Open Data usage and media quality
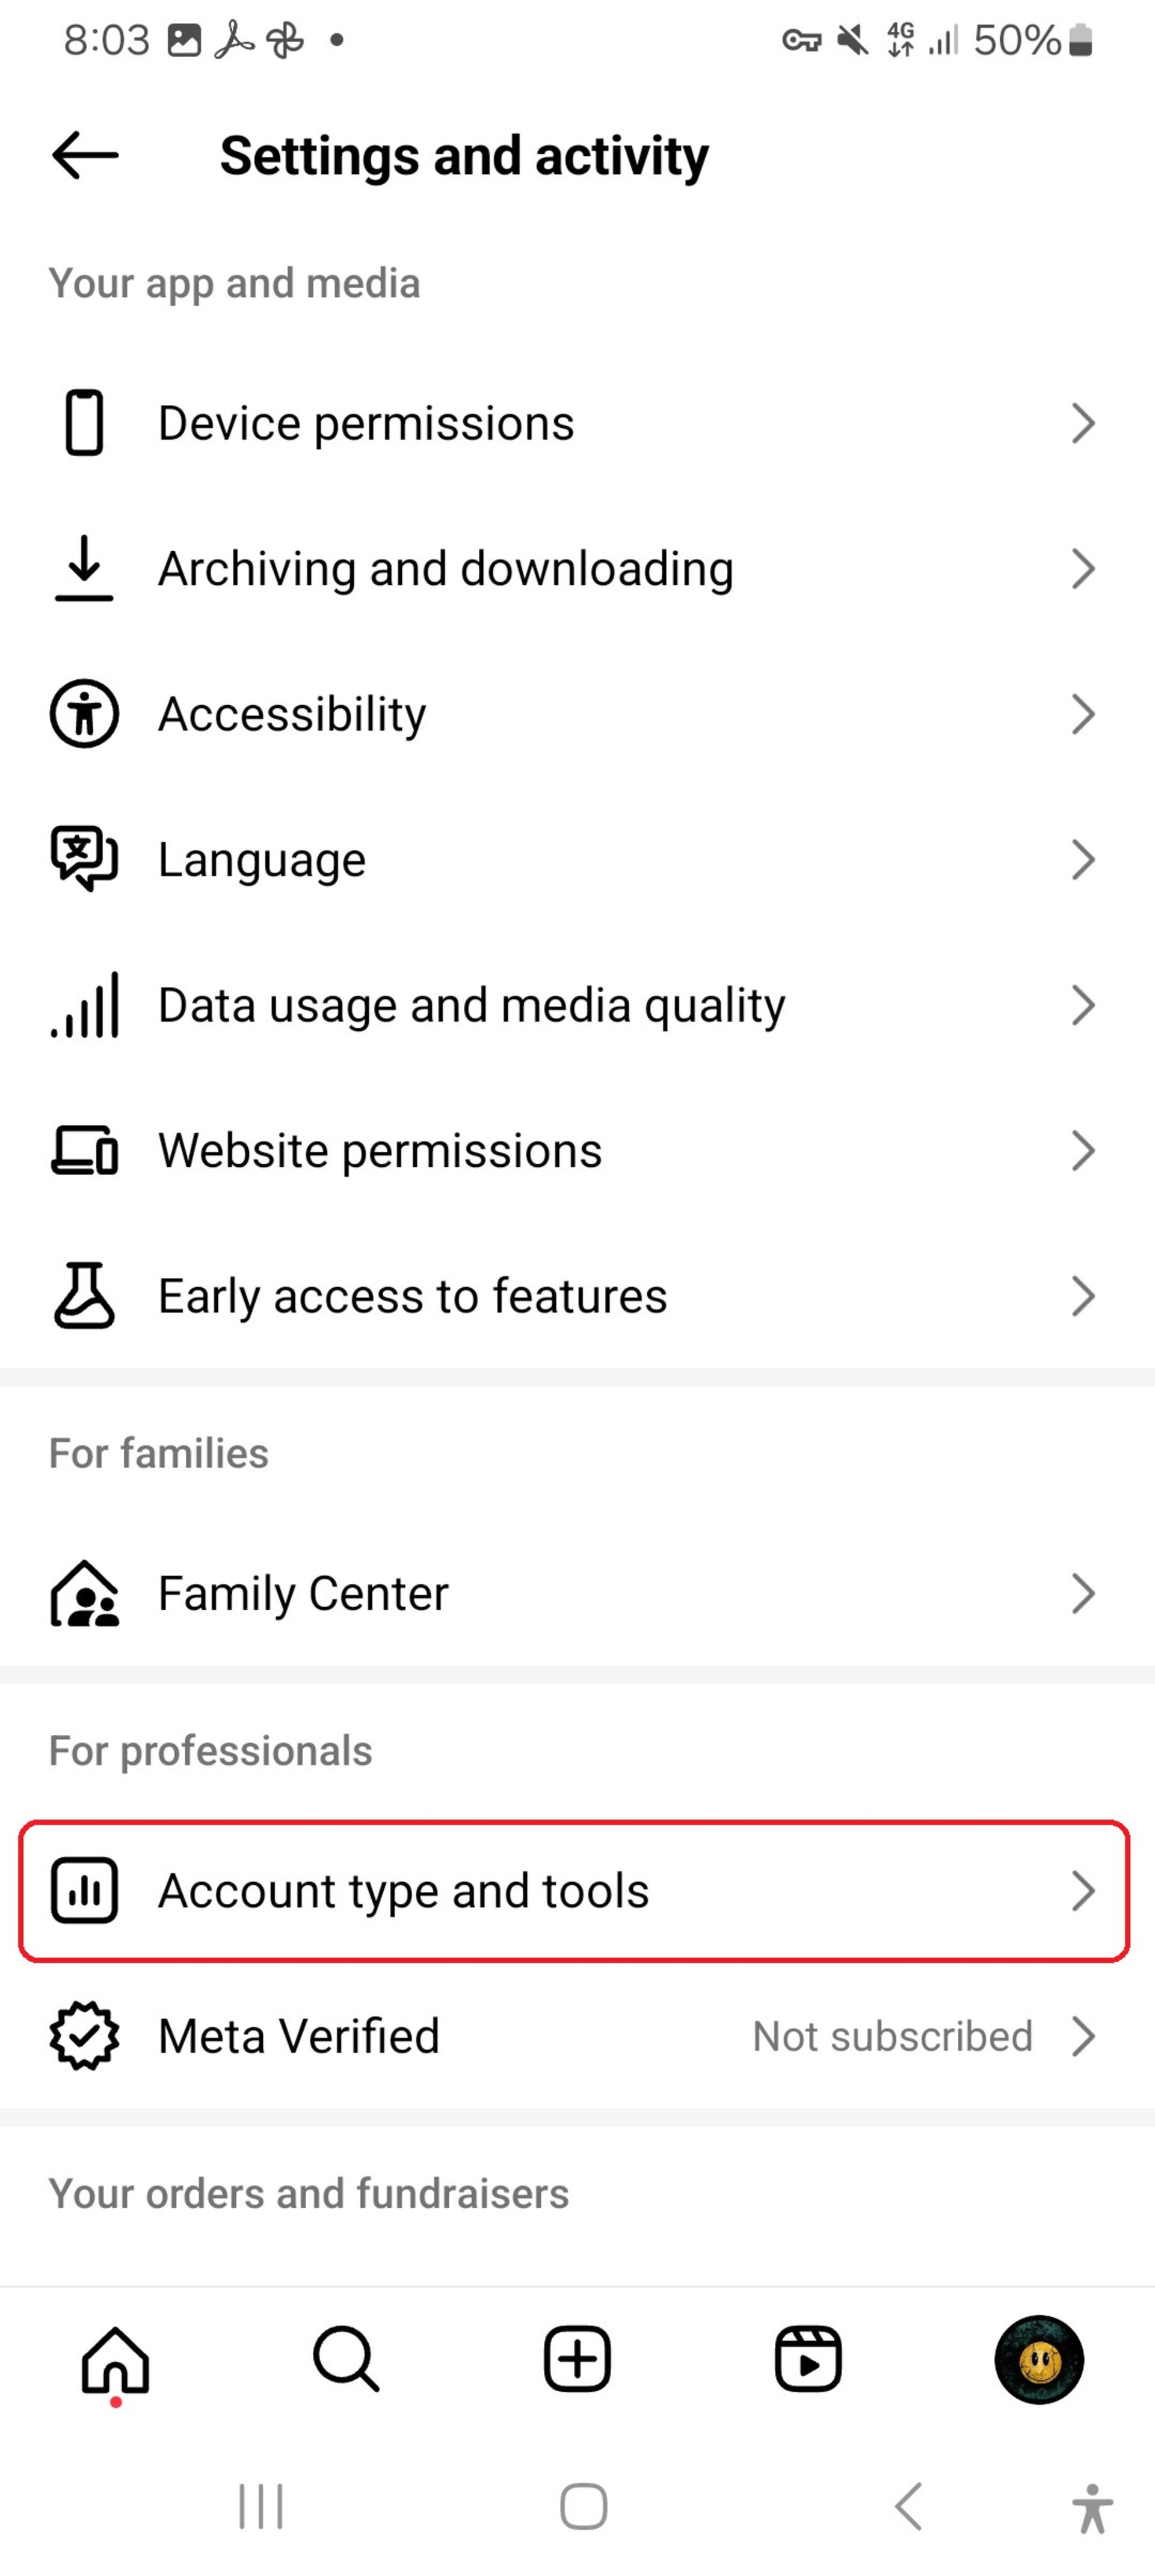1155x2576 pixels. tap(577, 1004)
